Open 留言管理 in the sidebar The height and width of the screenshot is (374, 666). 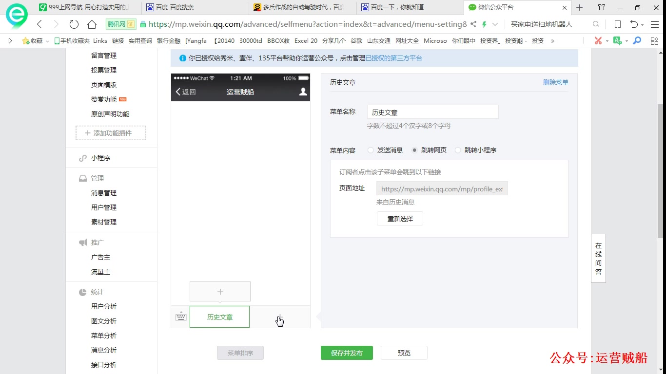point(104,56)
